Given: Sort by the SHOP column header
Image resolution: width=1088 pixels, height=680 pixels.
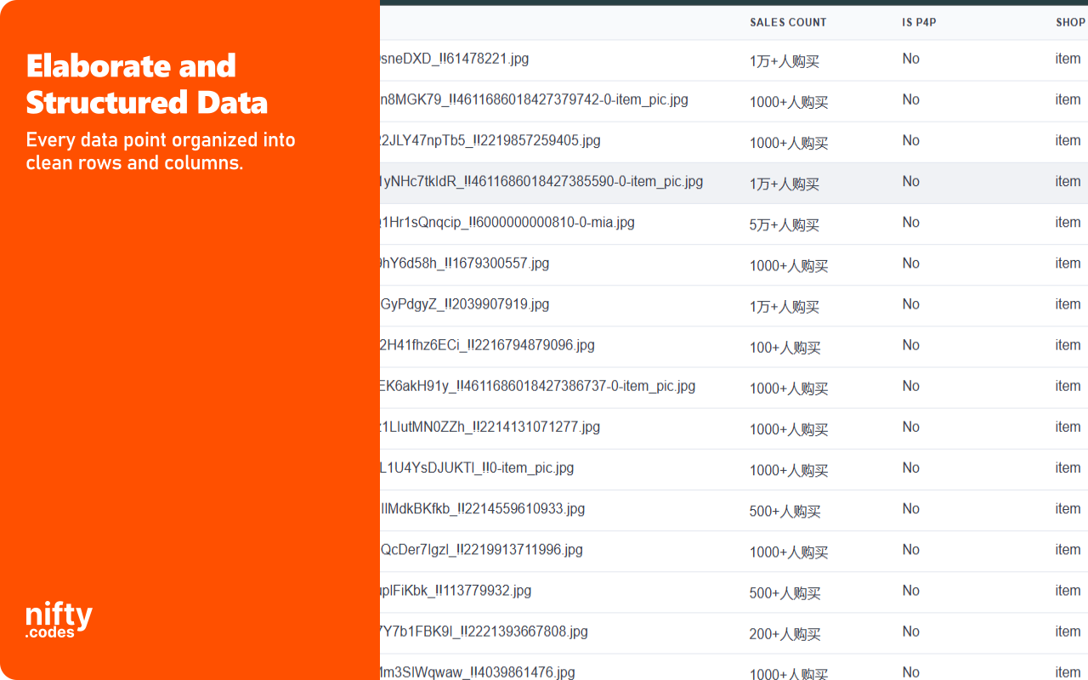Looking at the screenshot, I should coord(1070,23).
